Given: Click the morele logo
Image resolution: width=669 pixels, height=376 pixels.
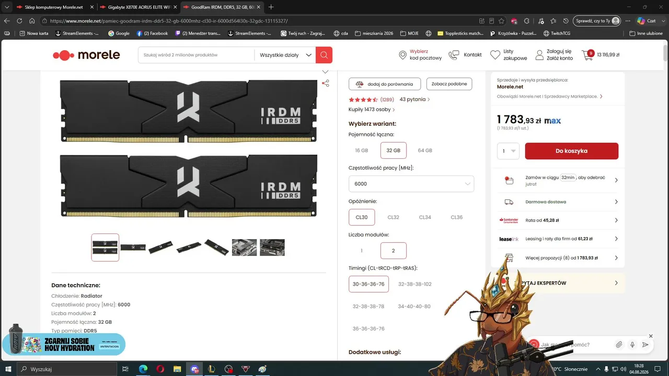Looking at the screenshot, I should click(x=86, y=55).
